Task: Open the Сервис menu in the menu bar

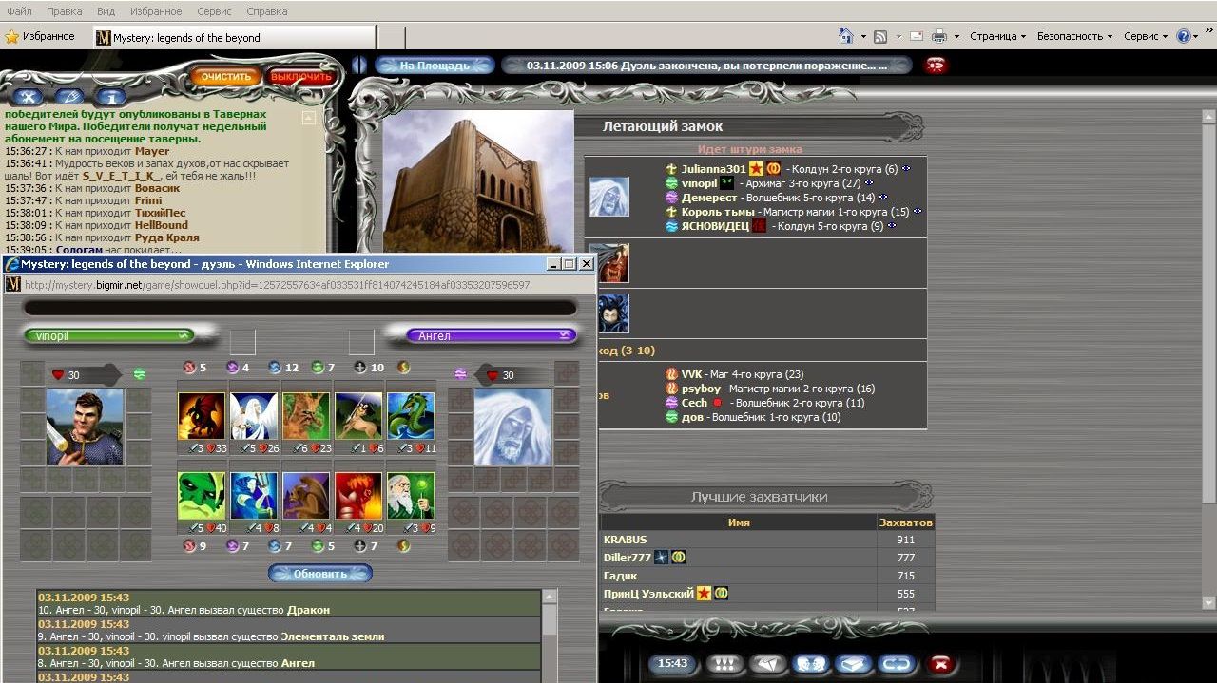Action: [213, 11]
